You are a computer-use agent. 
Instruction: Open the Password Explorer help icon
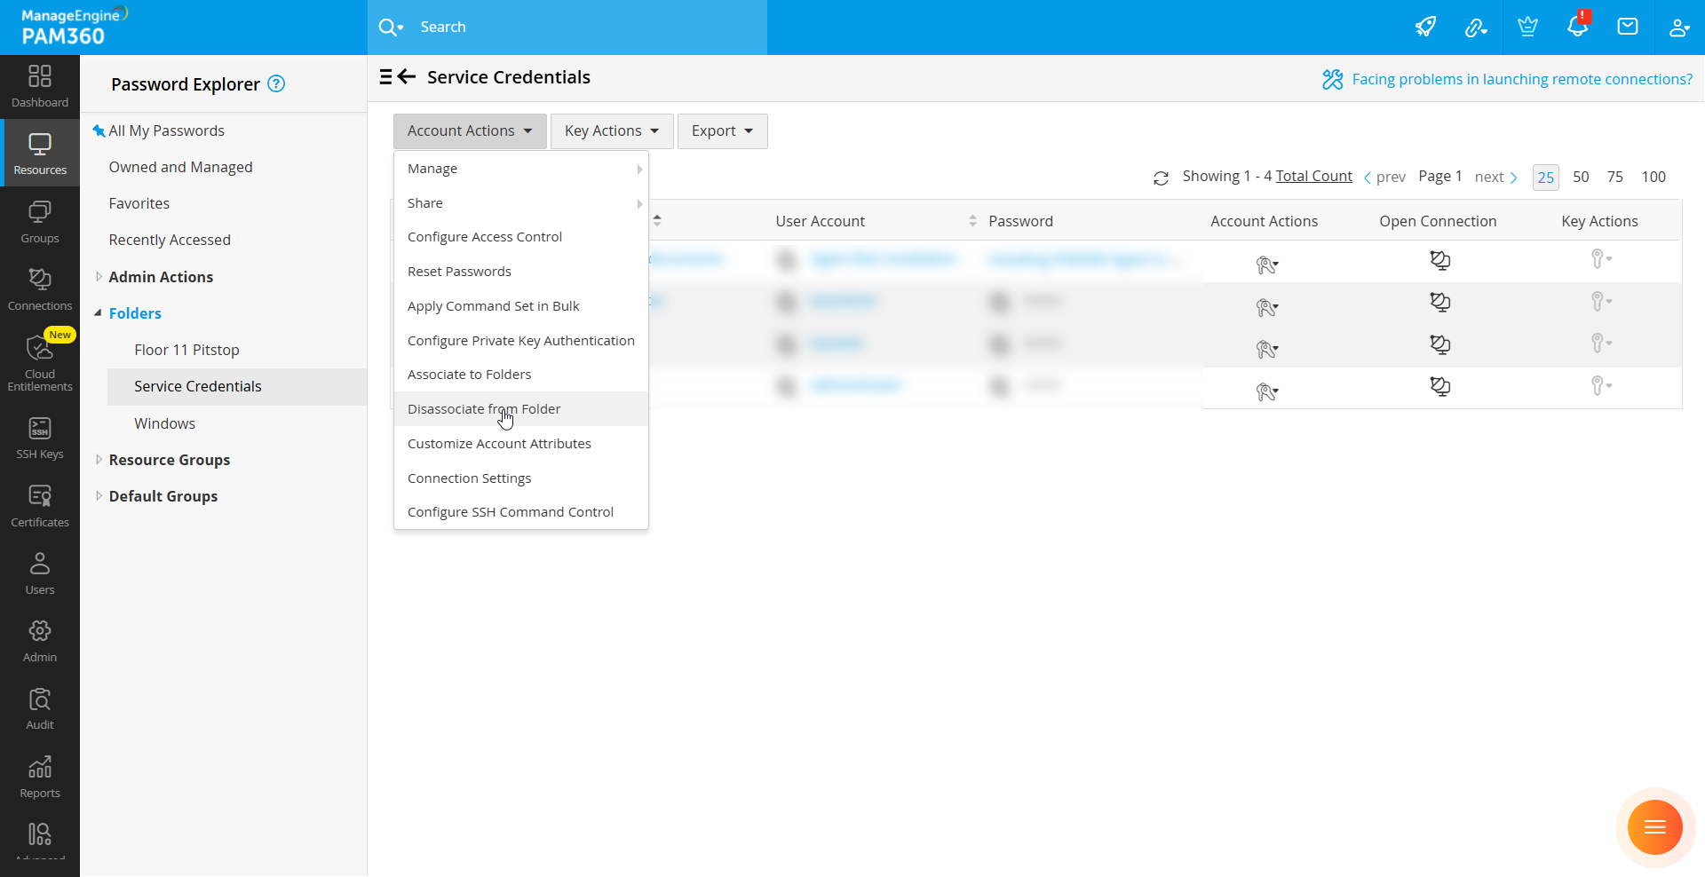pos(277,84)
